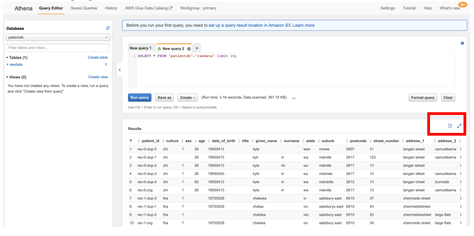
Task: Sort results by state
Action: click(308, 141)
